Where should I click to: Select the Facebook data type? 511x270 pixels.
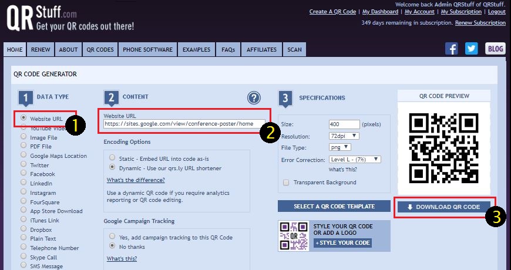point(23,173)
